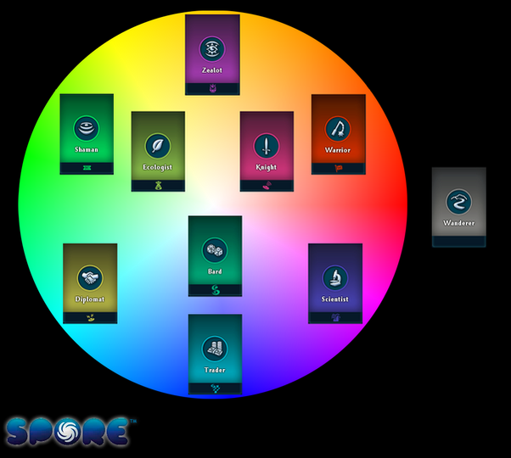Select the Warrior card label
This screenshot has height=458, width=511.
pos(338,150)
